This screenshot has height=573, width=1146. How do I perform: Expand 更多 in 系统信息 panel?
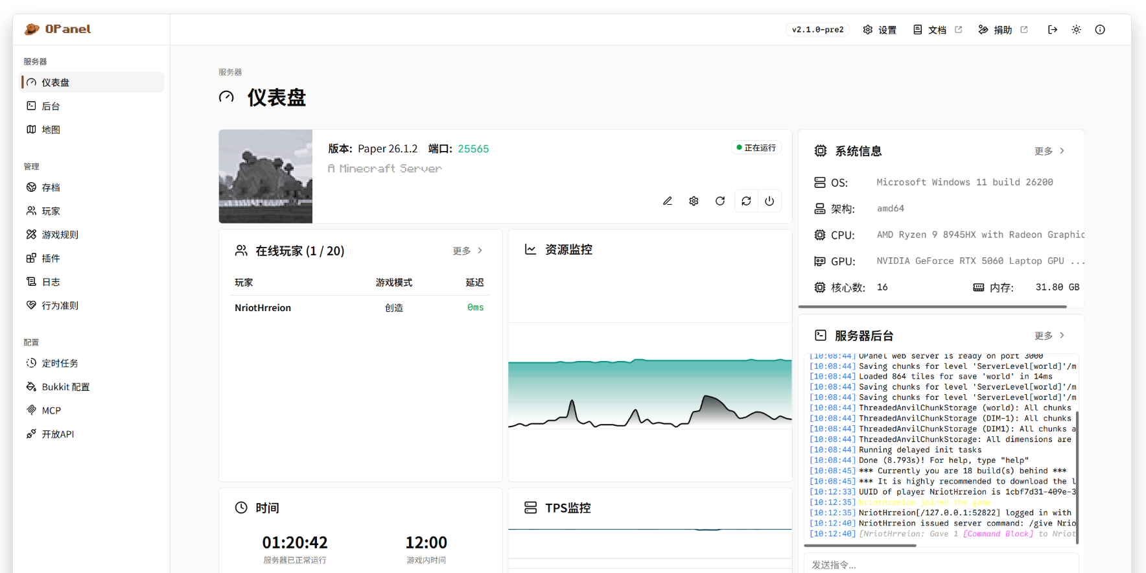(1049, 151)
